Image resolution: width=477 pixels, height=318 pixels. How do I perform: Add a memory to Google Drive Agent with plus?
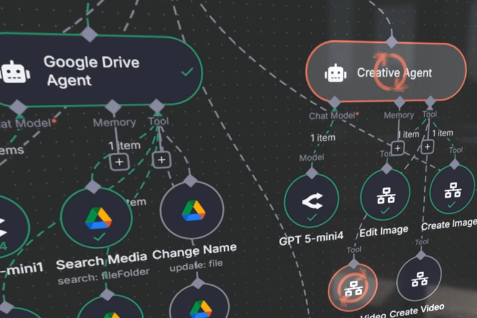119,161
